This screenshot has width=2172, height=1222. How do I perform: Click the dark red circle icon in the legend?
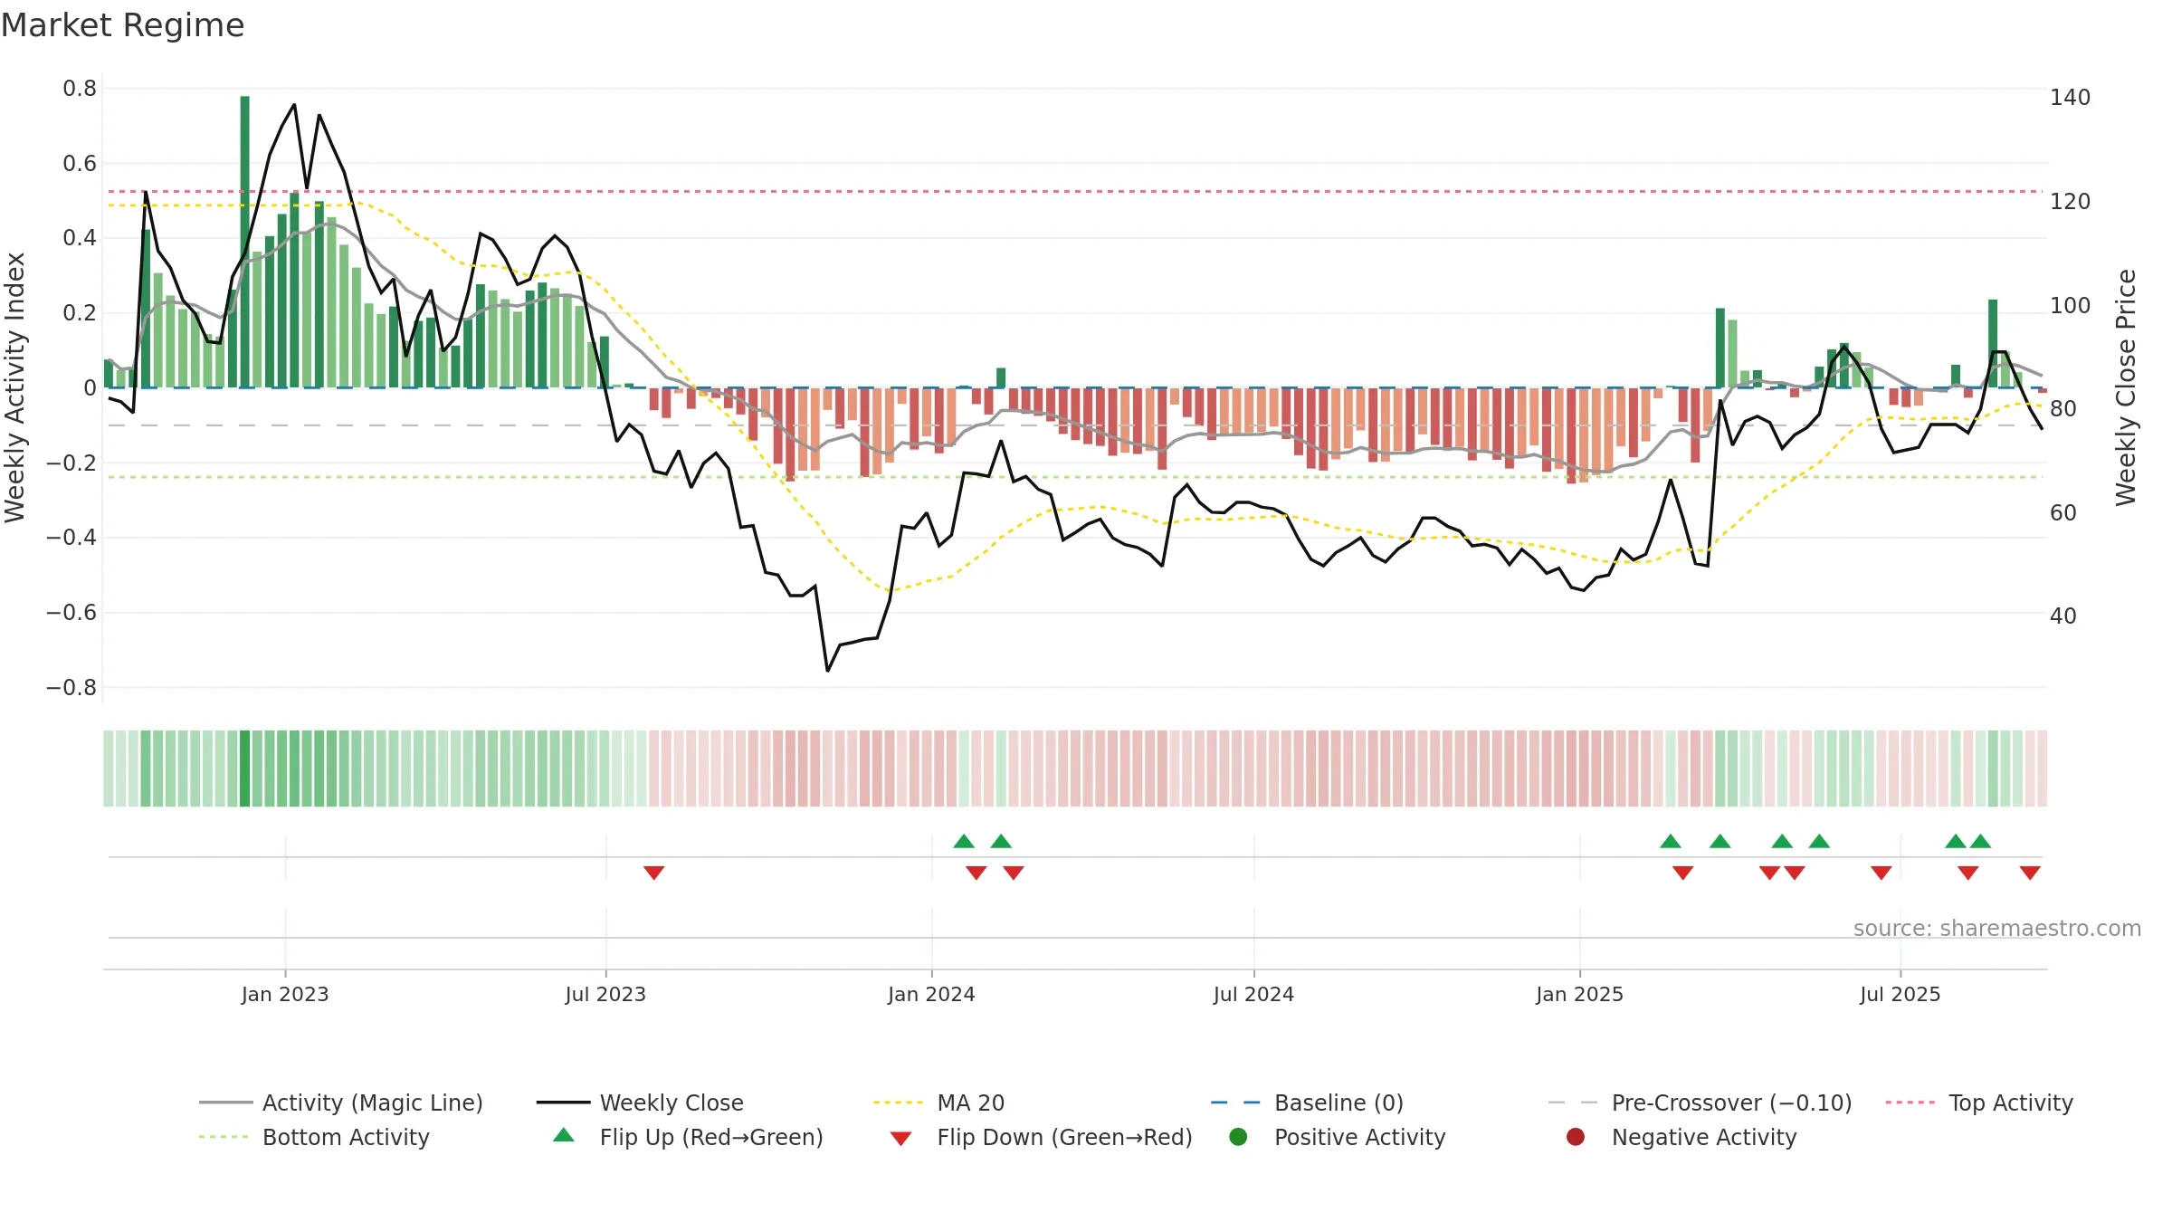pos(1576,1137)
